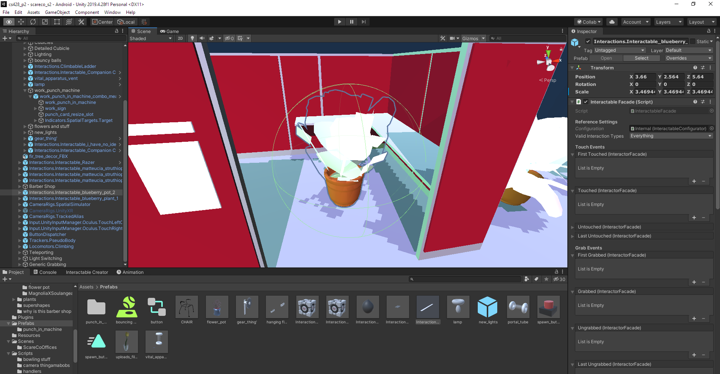Viewport: 720px width, 374px height.
Task: Open Interactable Facade preset settings icon
Action: click(703, 102)
